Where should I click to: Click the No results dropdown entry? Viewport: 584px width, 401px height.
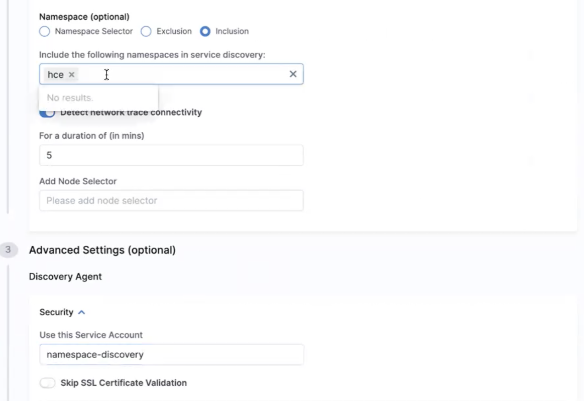(x=70, y=98)
